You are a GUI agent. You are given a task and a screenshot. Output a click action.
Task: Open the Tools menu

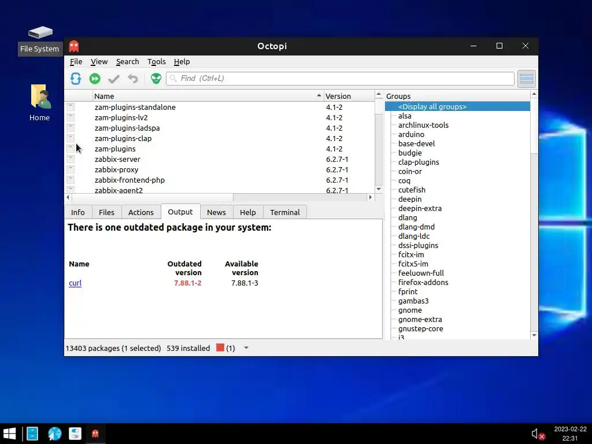point(156,61)
